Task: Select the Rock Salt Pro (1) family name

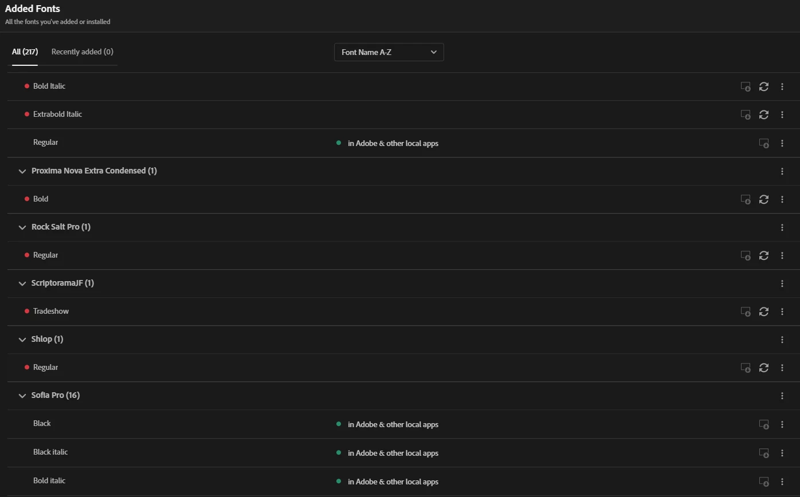Action: pos(61,227)
